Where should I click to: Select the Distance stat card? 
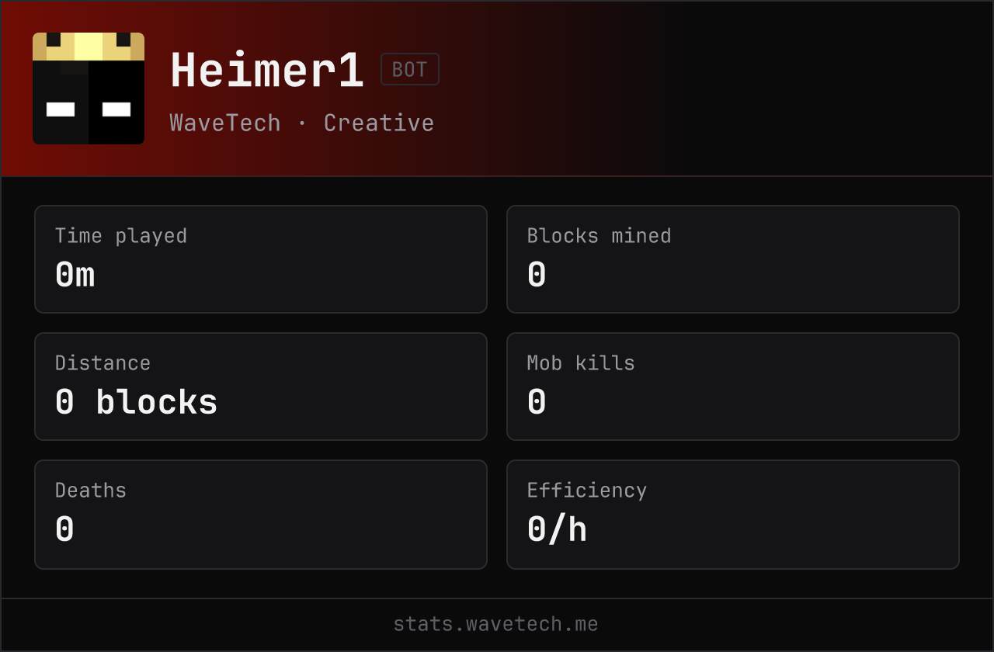coord(261,387)
